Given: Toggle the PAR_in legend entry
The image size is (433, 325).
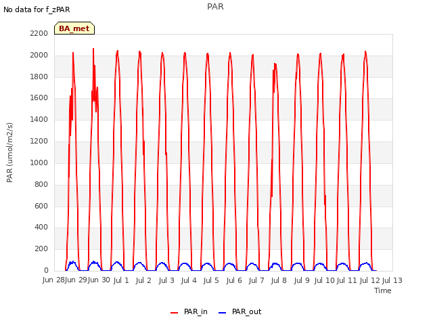Looking at the screenshot, I should [189, 312].
